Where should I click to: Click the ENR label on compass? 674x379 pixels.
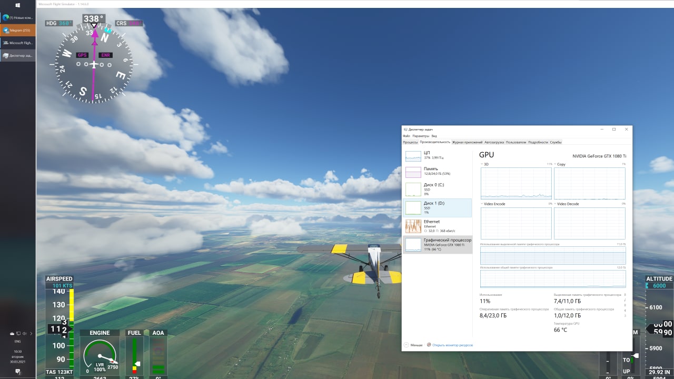point(105,55)
